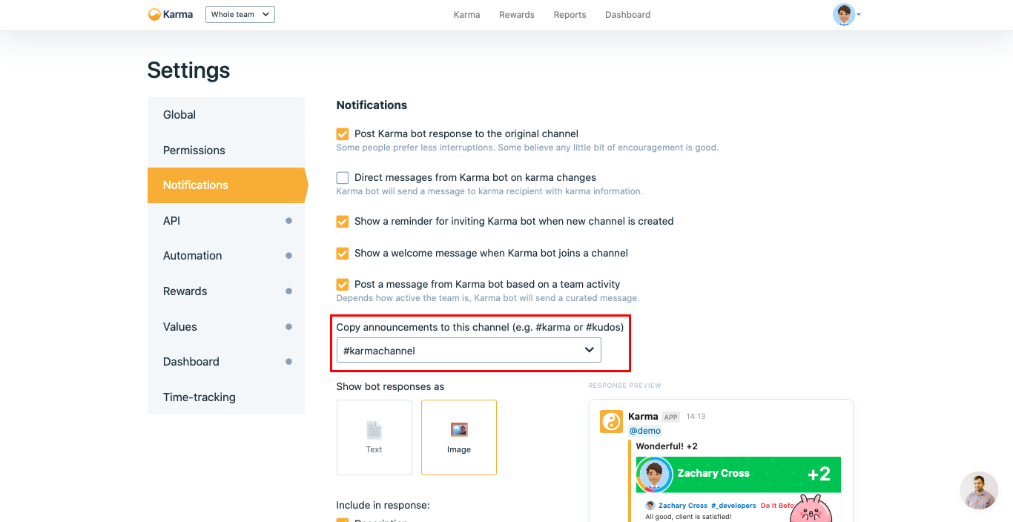Click "Include in response:" label
The height and width of the screenshot is (522, 1013).
pyautogui.click(x=383, y=506)
